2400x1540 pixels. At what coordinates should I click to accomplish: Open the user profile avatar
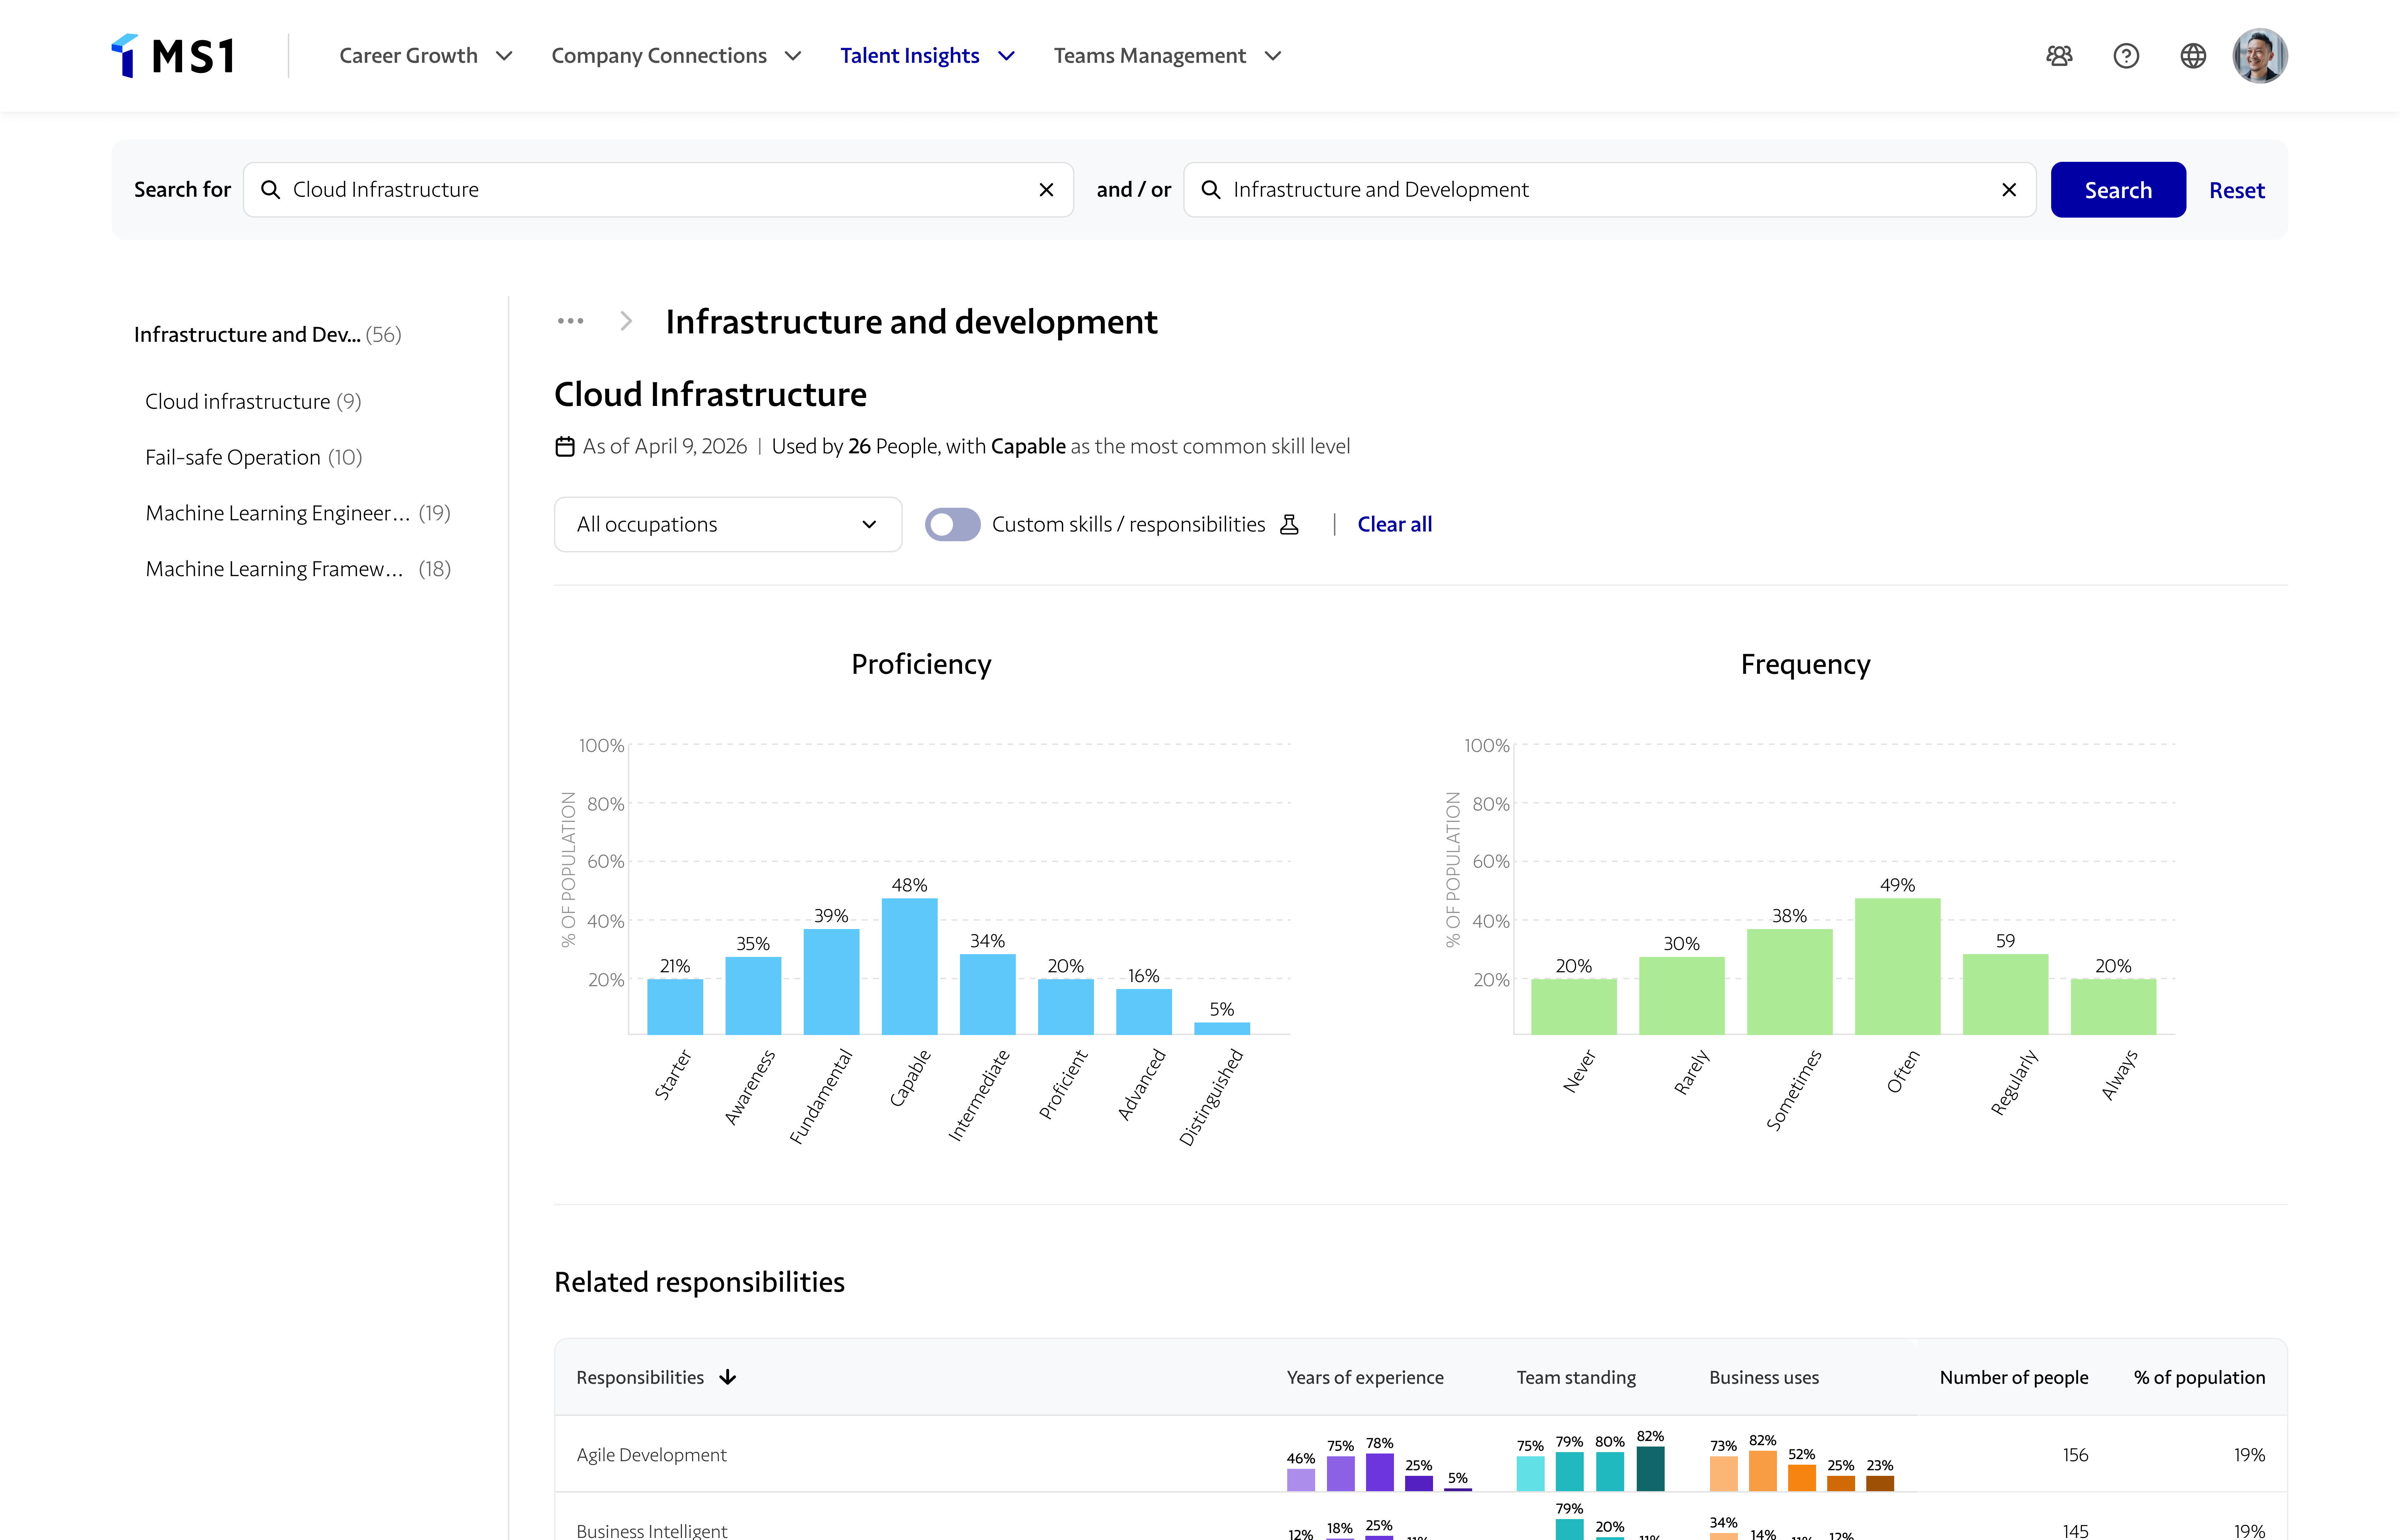[x=2260, y=56]
